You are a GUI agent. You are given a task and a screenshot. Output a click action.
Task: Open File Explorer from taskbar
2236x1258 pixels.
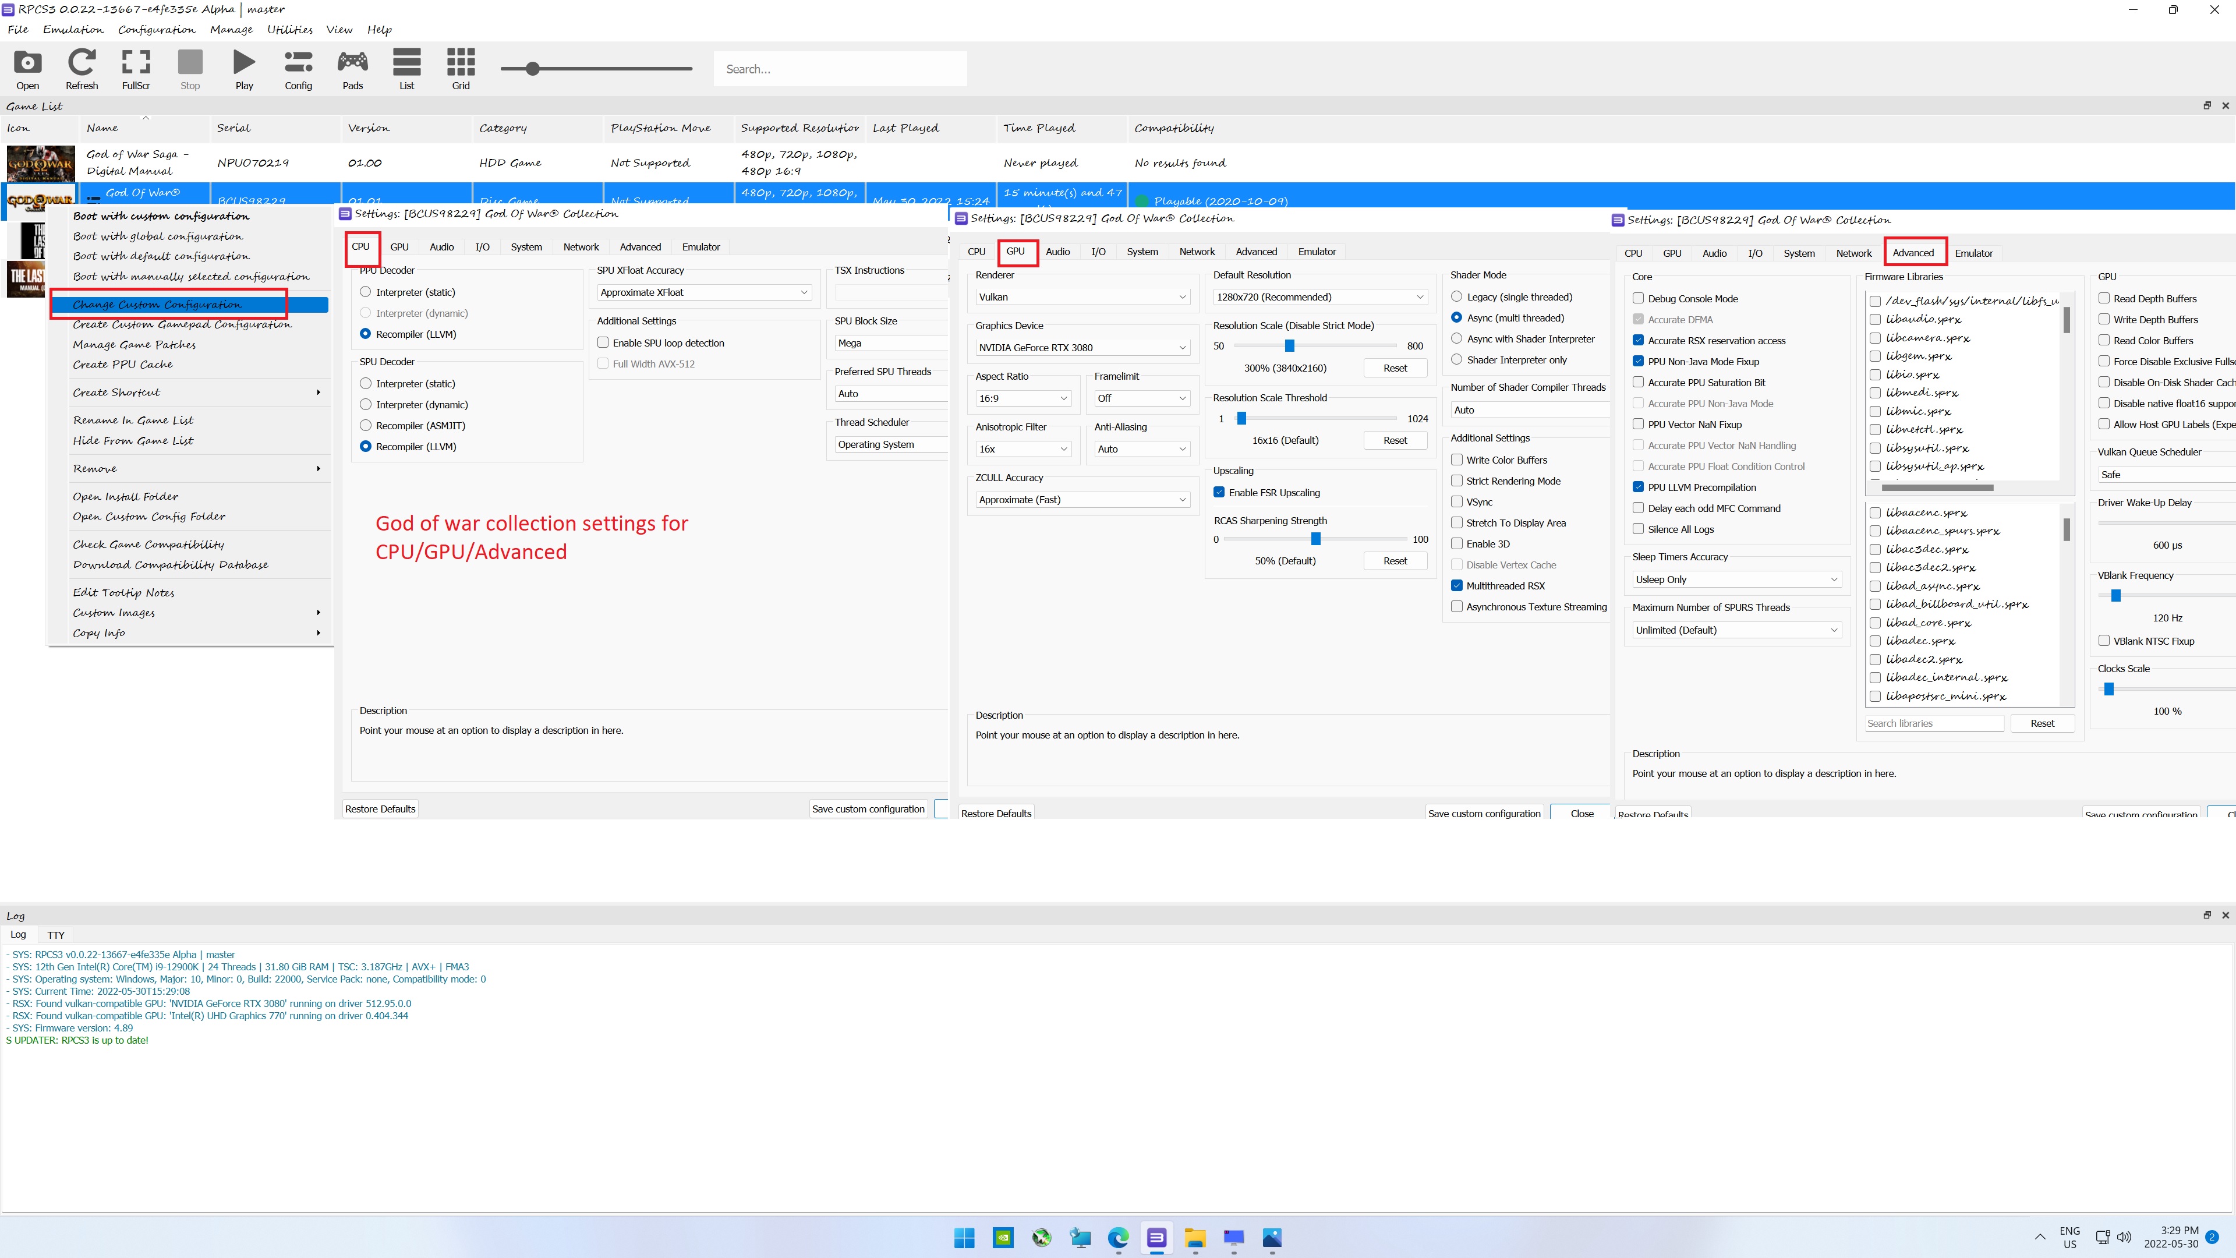pos(1195,1238)
